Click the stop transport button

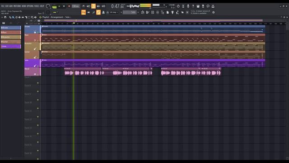click(64, 6)
